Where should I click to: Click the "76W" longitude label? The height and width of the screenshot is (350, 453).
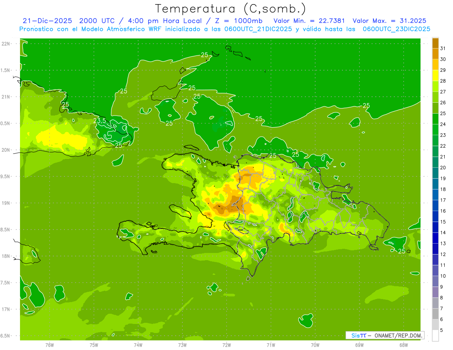[49, 345]
